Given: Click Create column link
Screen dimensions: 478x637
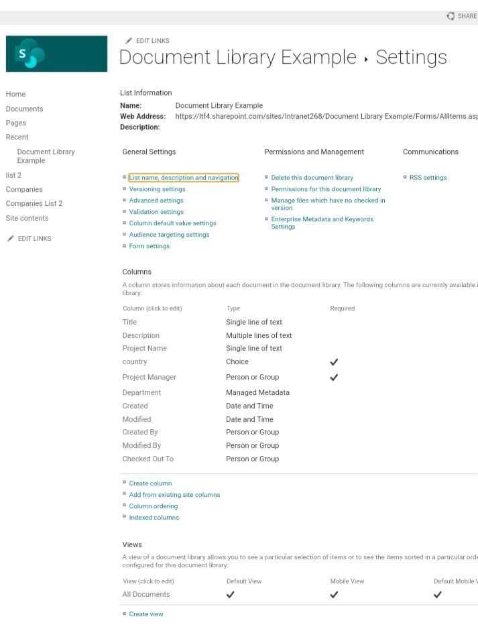Looking at the screenshot, I should [150, 483].
